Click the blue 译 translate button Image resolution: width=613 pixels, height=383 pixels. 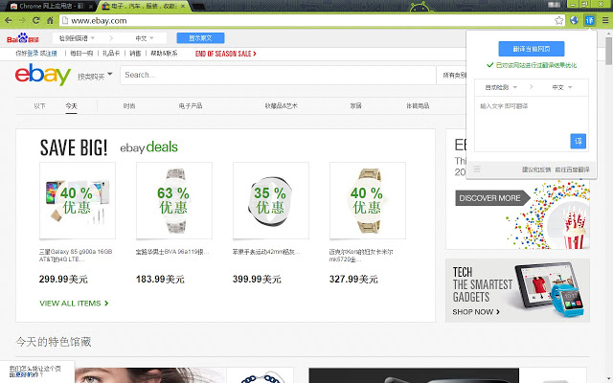578,141
